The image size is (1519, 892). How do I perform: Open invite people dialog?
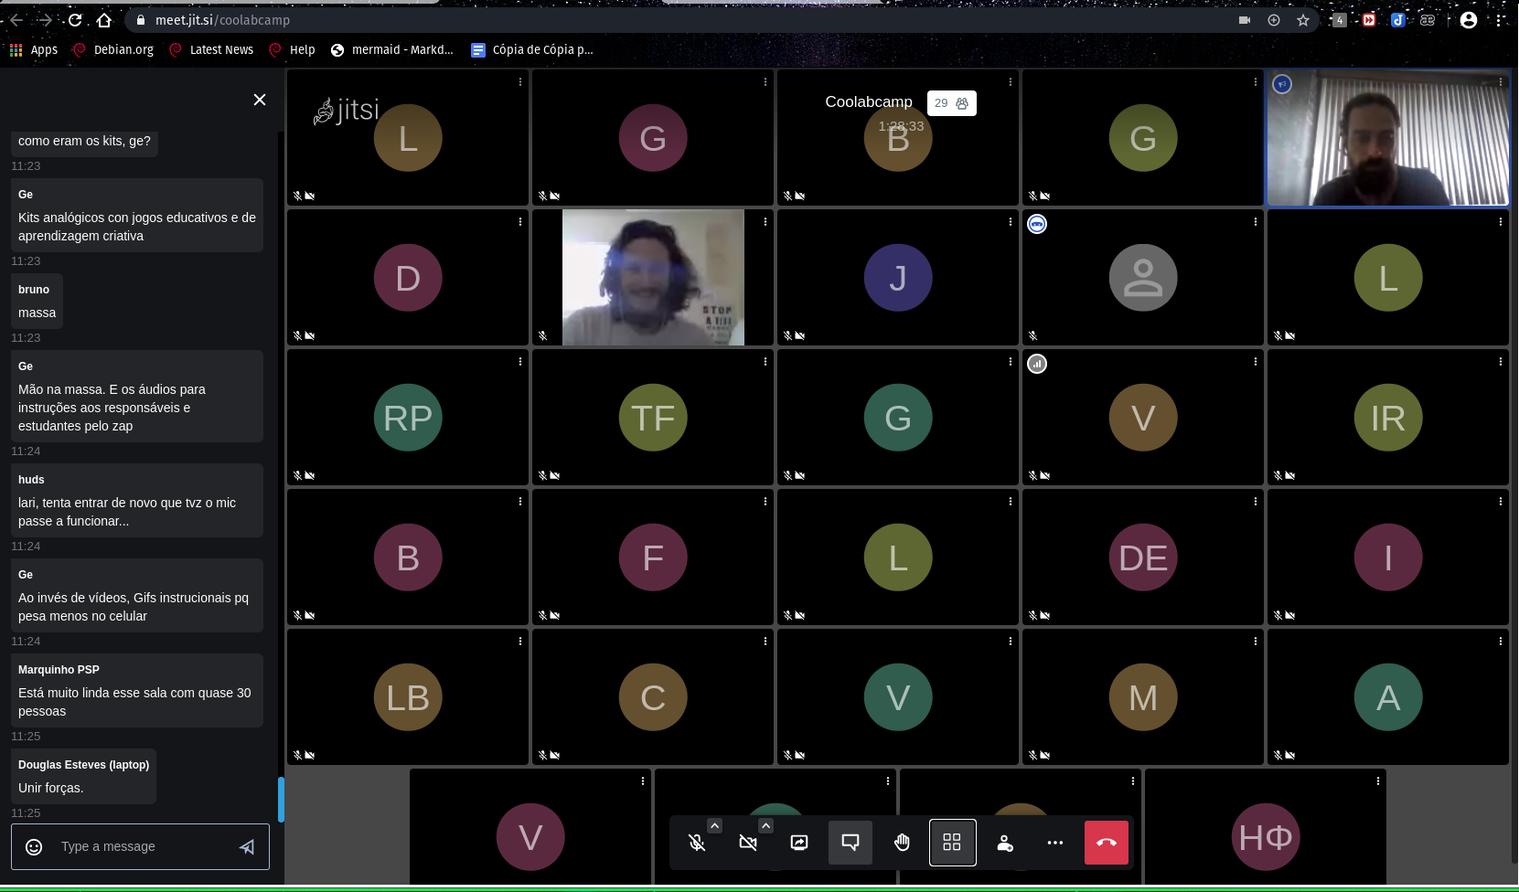(1004, 843)
